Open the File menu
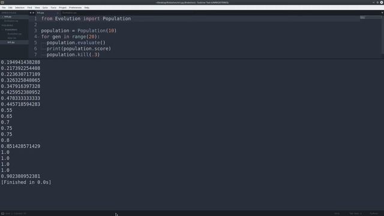Viewport: 384px width, 216px height. click(x=4, y=8)
